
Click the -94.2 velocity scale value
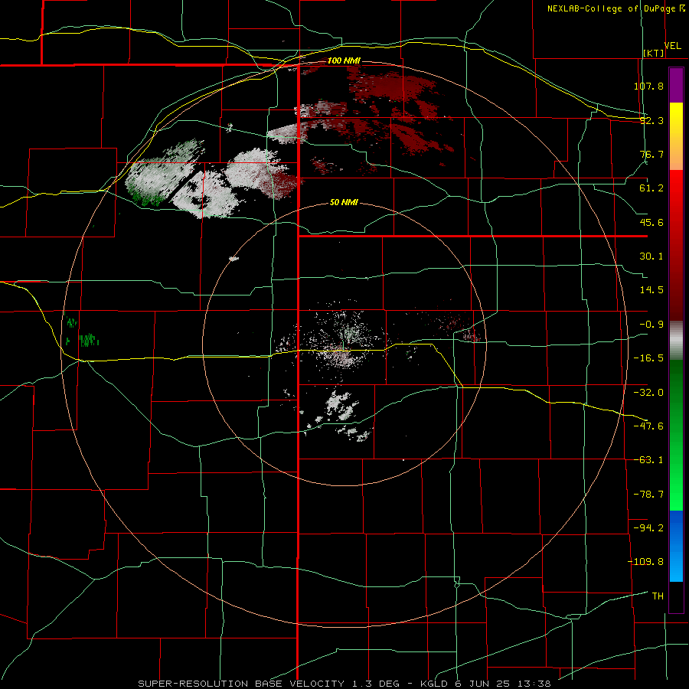(648, 527)
